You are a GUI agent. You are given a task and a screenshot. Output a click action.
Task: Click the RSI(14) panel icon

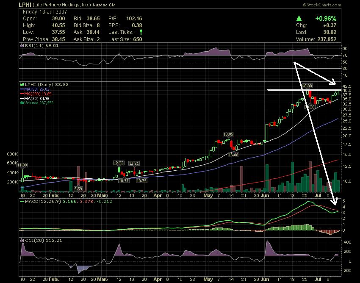tap(22, 45)
